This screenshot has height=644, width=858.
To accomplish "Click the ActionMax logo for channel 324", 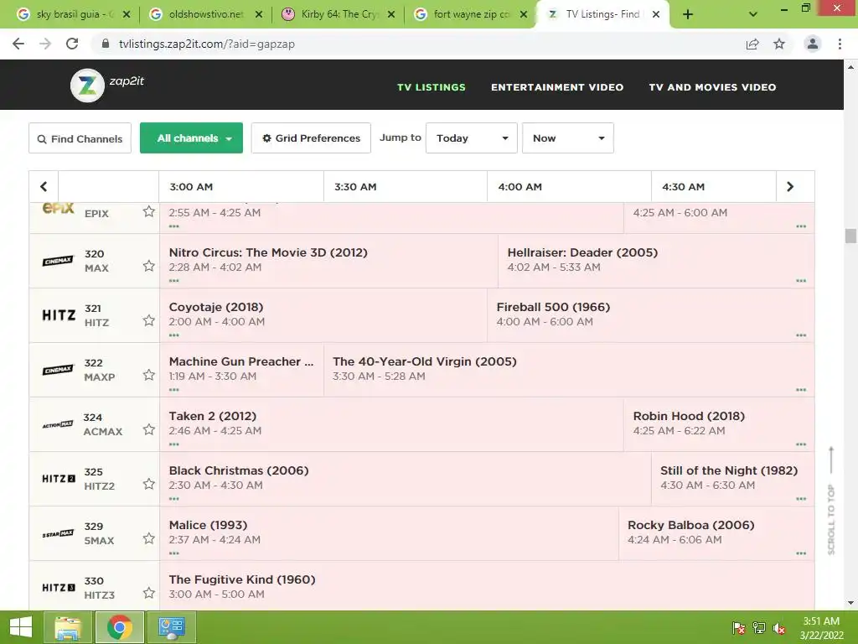I will coord(58,424).
